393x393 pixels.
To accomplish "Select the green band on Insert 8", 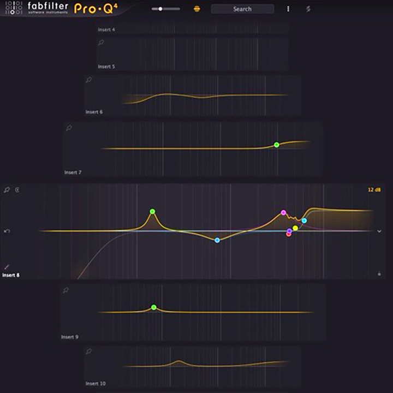I will [x=152, y=211].
